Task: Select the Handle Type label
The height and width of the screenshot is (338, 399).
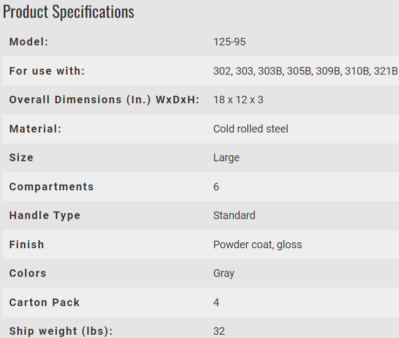Action: pos(45,216)
